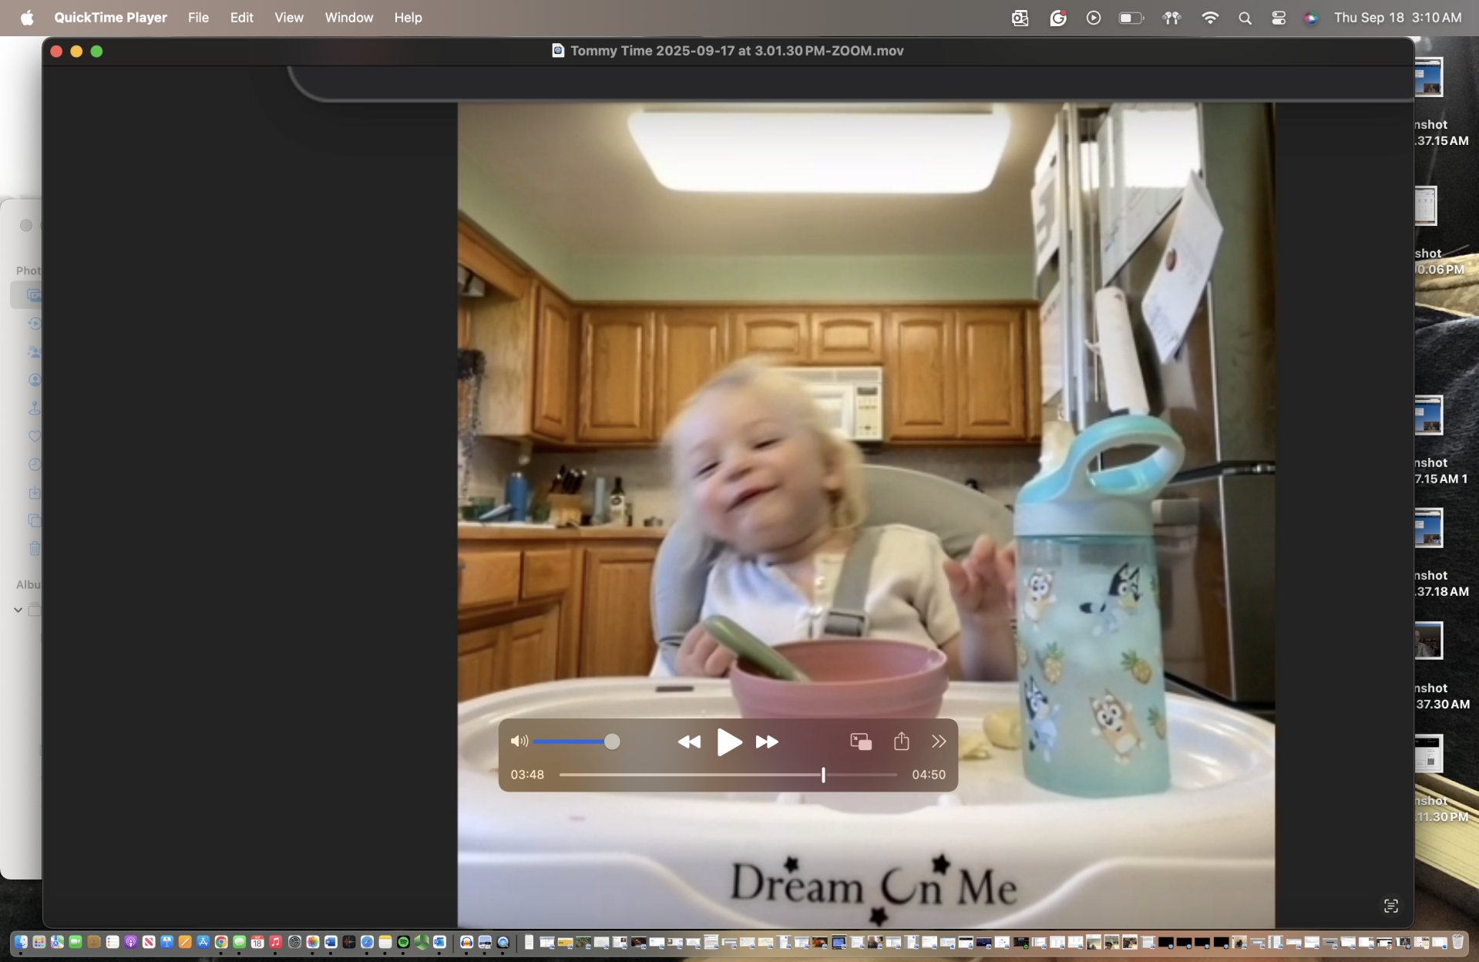Open Launchpad from the Dock
The width and height of the screenshot is (1479, 962).
click(39, 942)
